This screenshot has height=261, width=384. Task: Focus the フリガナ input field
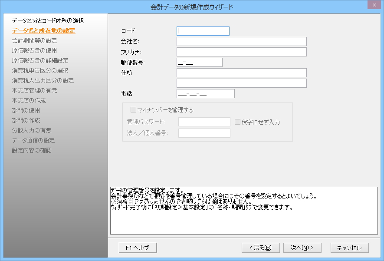click(241, 52)
